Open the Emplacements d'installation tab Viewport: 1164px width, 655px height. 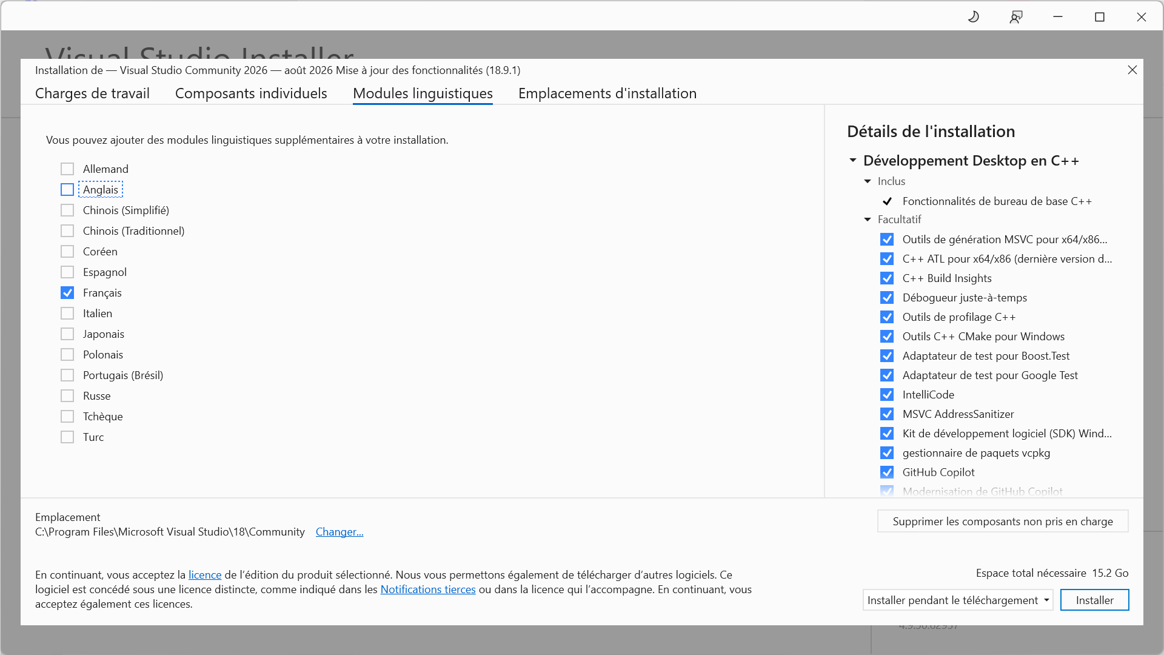click(607, 93)
